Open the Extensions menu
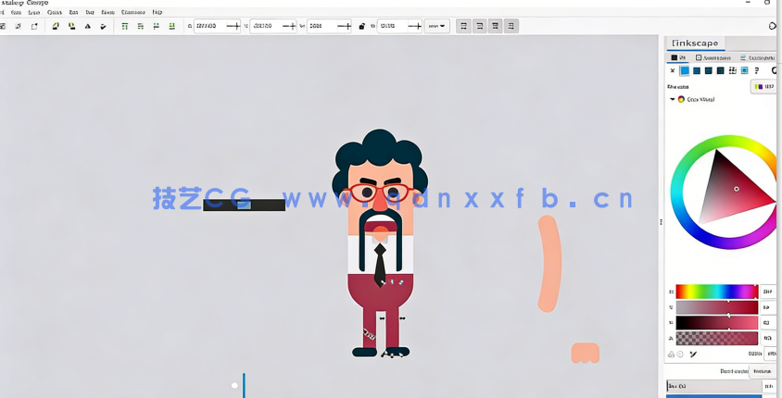 [133, 12]
